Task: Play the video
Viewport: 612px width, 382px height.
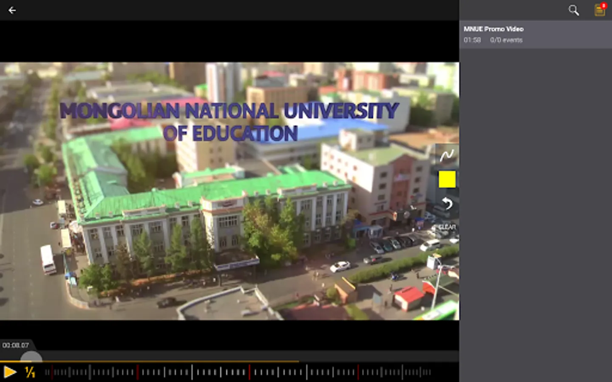Action: pyautogui.click(x=10, y=372)
